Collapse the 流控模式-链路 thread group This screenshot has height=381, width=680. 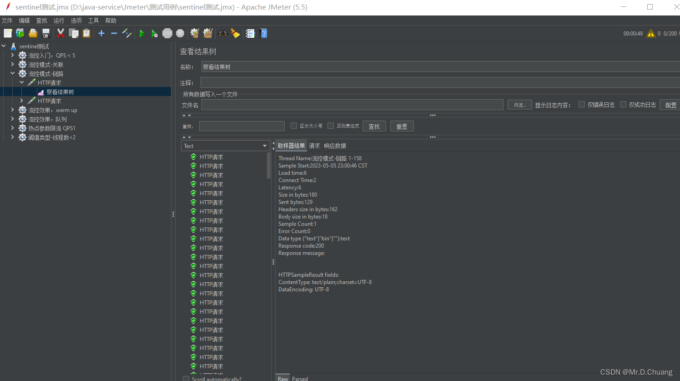13,73
